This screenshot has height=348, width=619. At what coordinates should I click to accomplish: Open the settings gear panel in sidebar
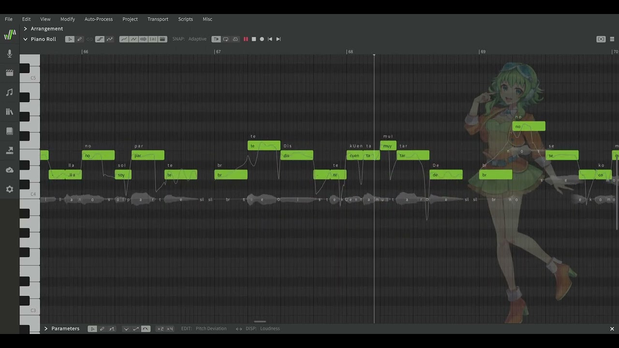(x=10, y=189)
